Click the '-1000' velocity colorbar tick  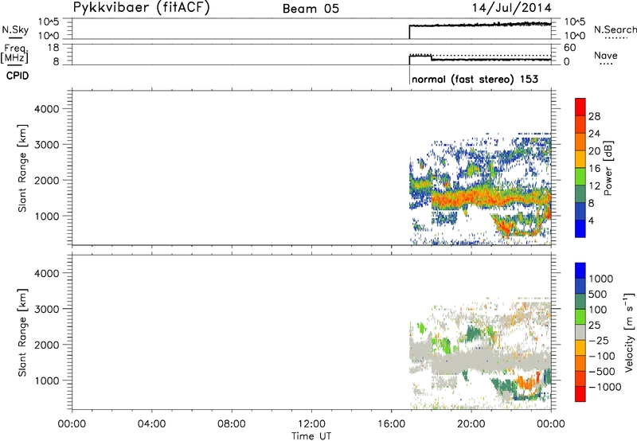click(604, 387)
